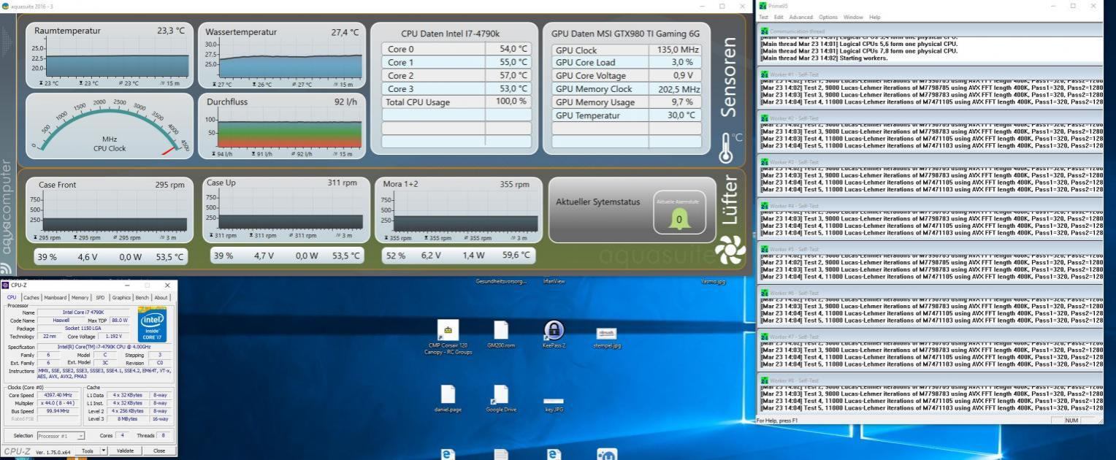
Task: Click the Case Up fan chart
Action: pyautogui.click(x=286, y=210)
